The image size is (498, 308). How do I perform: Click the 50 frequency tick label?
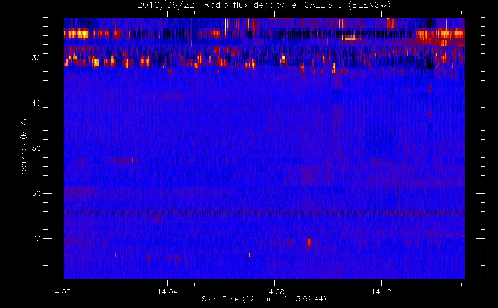point(36,148)
